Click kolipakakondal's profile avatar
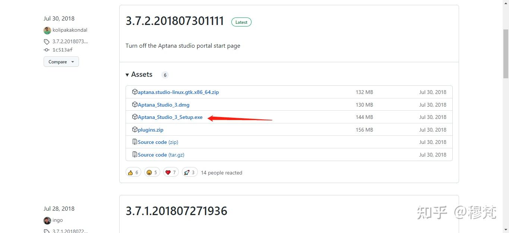This screenshot has height=233, width=509. [x=47, y=30]
